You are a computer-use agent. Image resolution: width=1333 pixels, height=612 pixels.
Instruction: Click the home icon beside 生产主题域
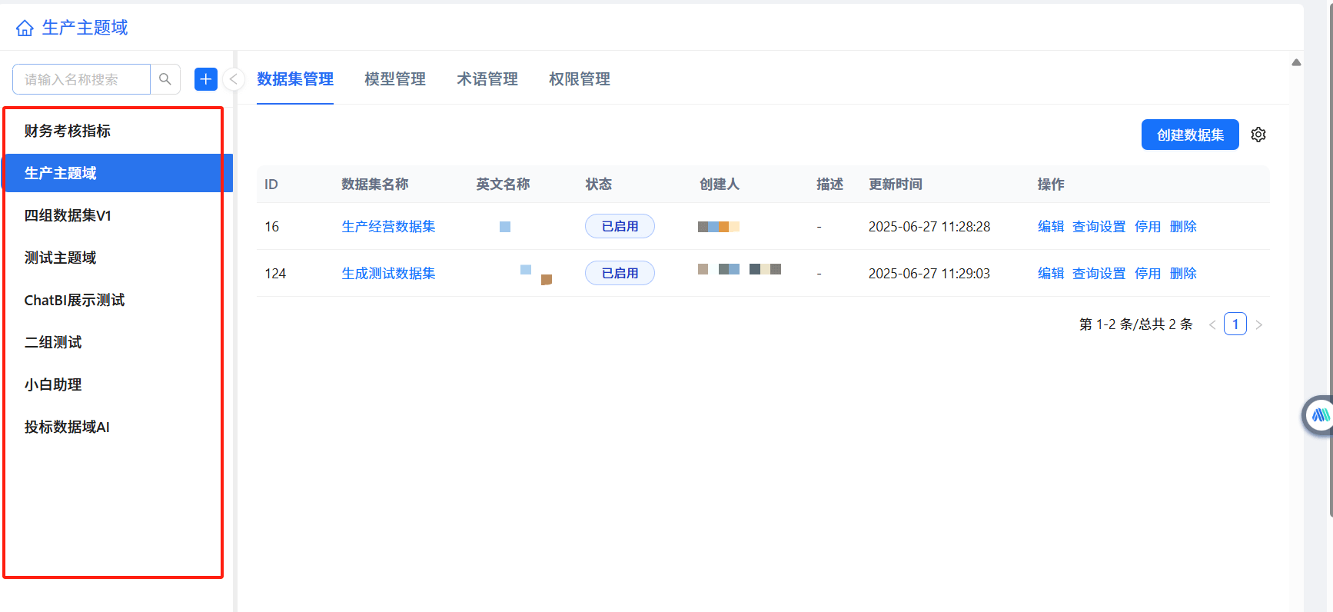coord(25,28)
